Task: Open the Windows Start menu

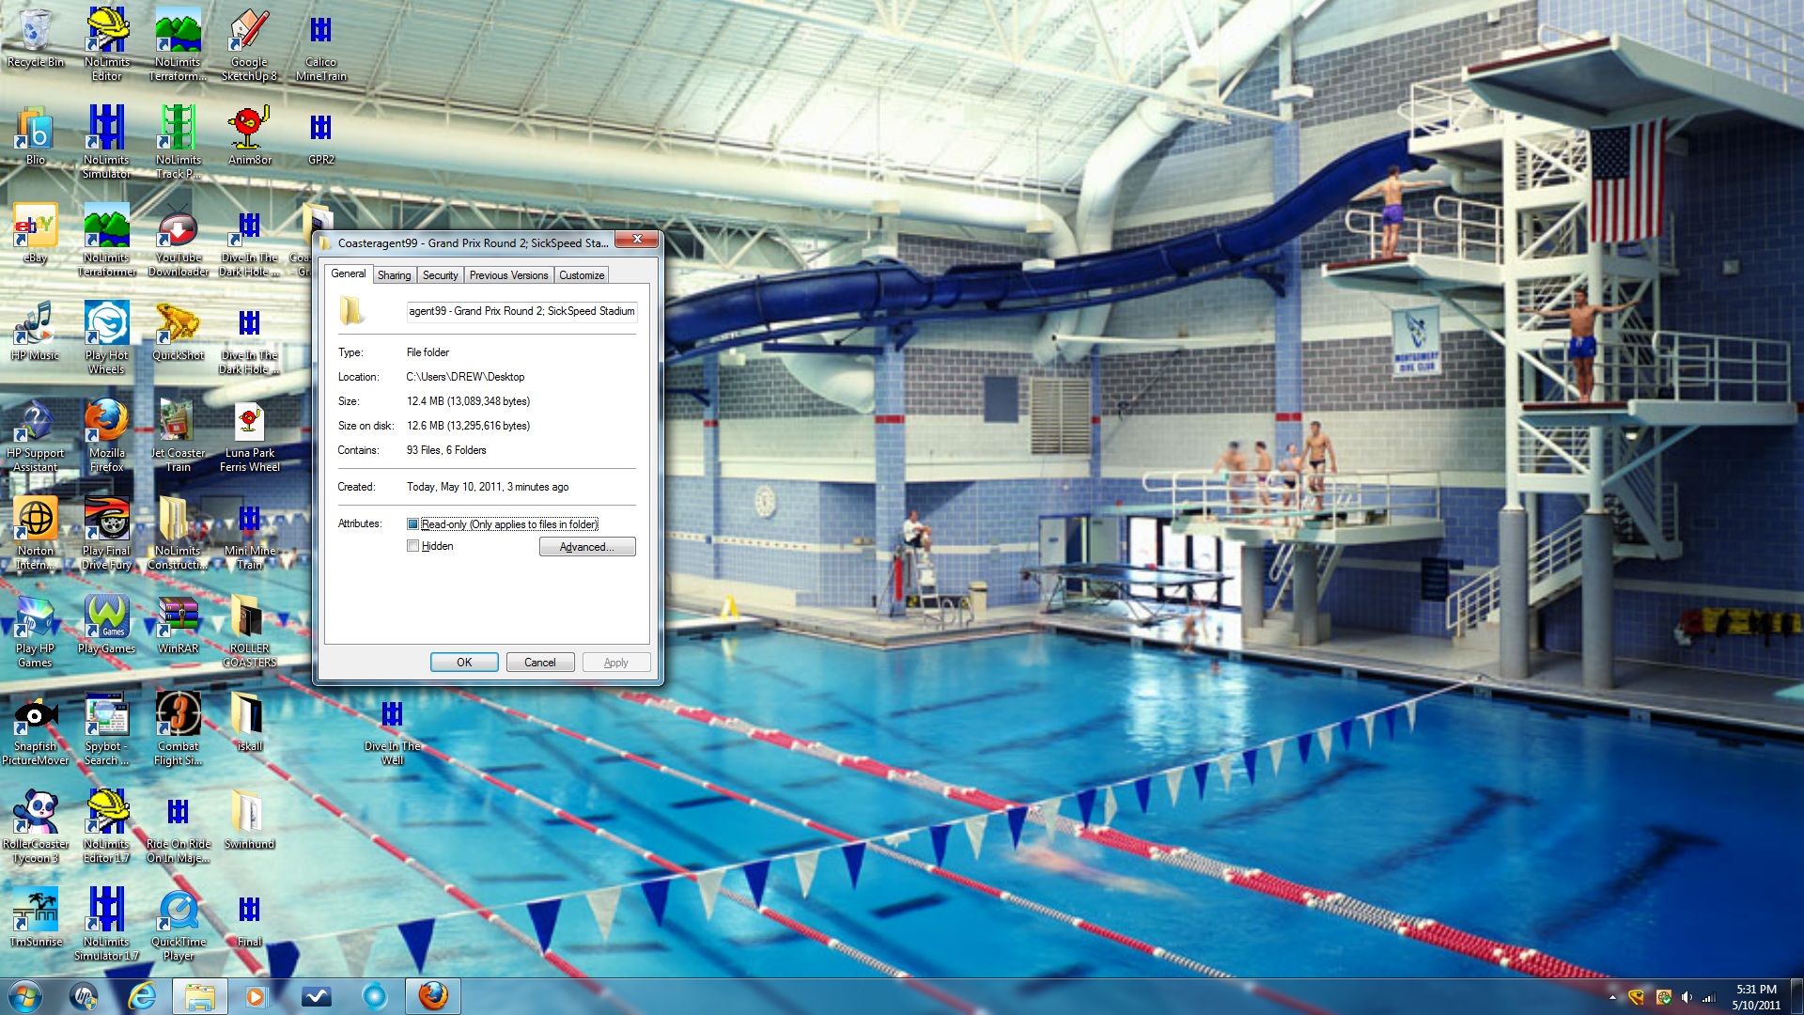Action: pyautogui.click(x=25, y=996)
